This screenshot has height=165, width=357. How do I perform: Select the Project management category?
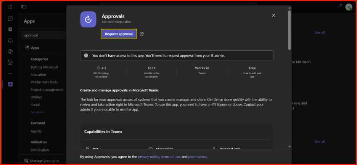47,90
